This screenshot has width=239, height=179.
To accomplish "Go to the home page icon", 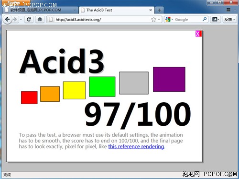I will click(x=40, y=20).
